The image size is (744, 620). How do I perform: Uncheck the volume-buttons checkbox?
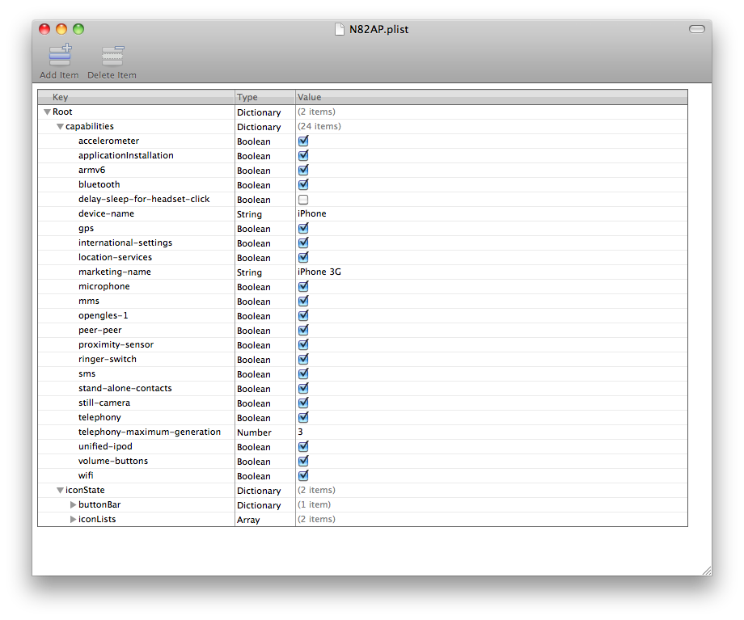pos(303,461)
